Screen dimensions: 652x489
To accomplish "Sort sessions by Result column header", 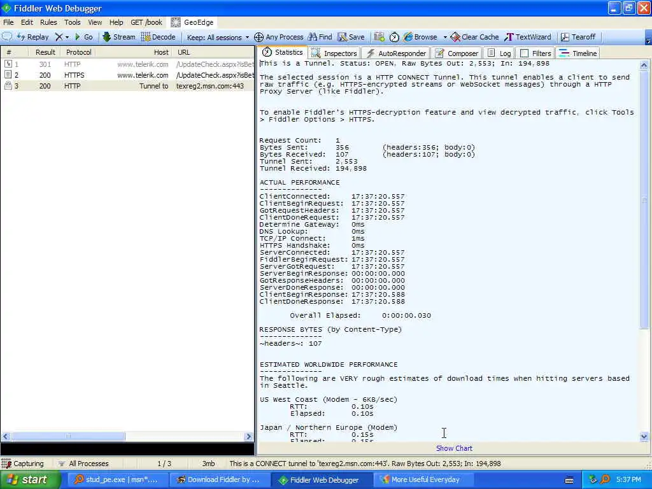I will (x=45, y=52).
